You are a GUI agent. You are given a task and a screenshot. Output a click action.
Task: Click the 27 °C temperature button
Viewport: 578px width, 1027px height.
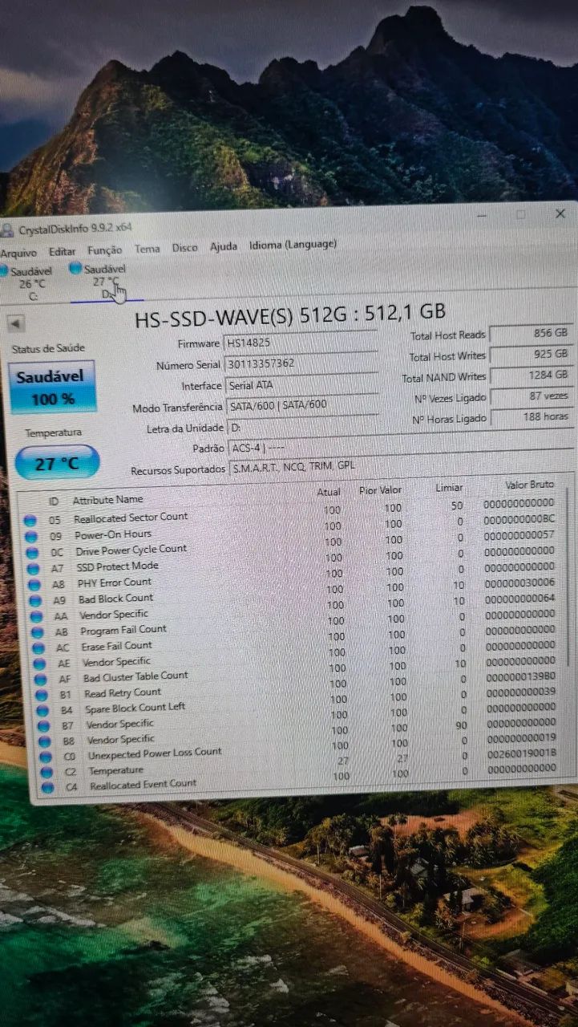coord(57,463)
